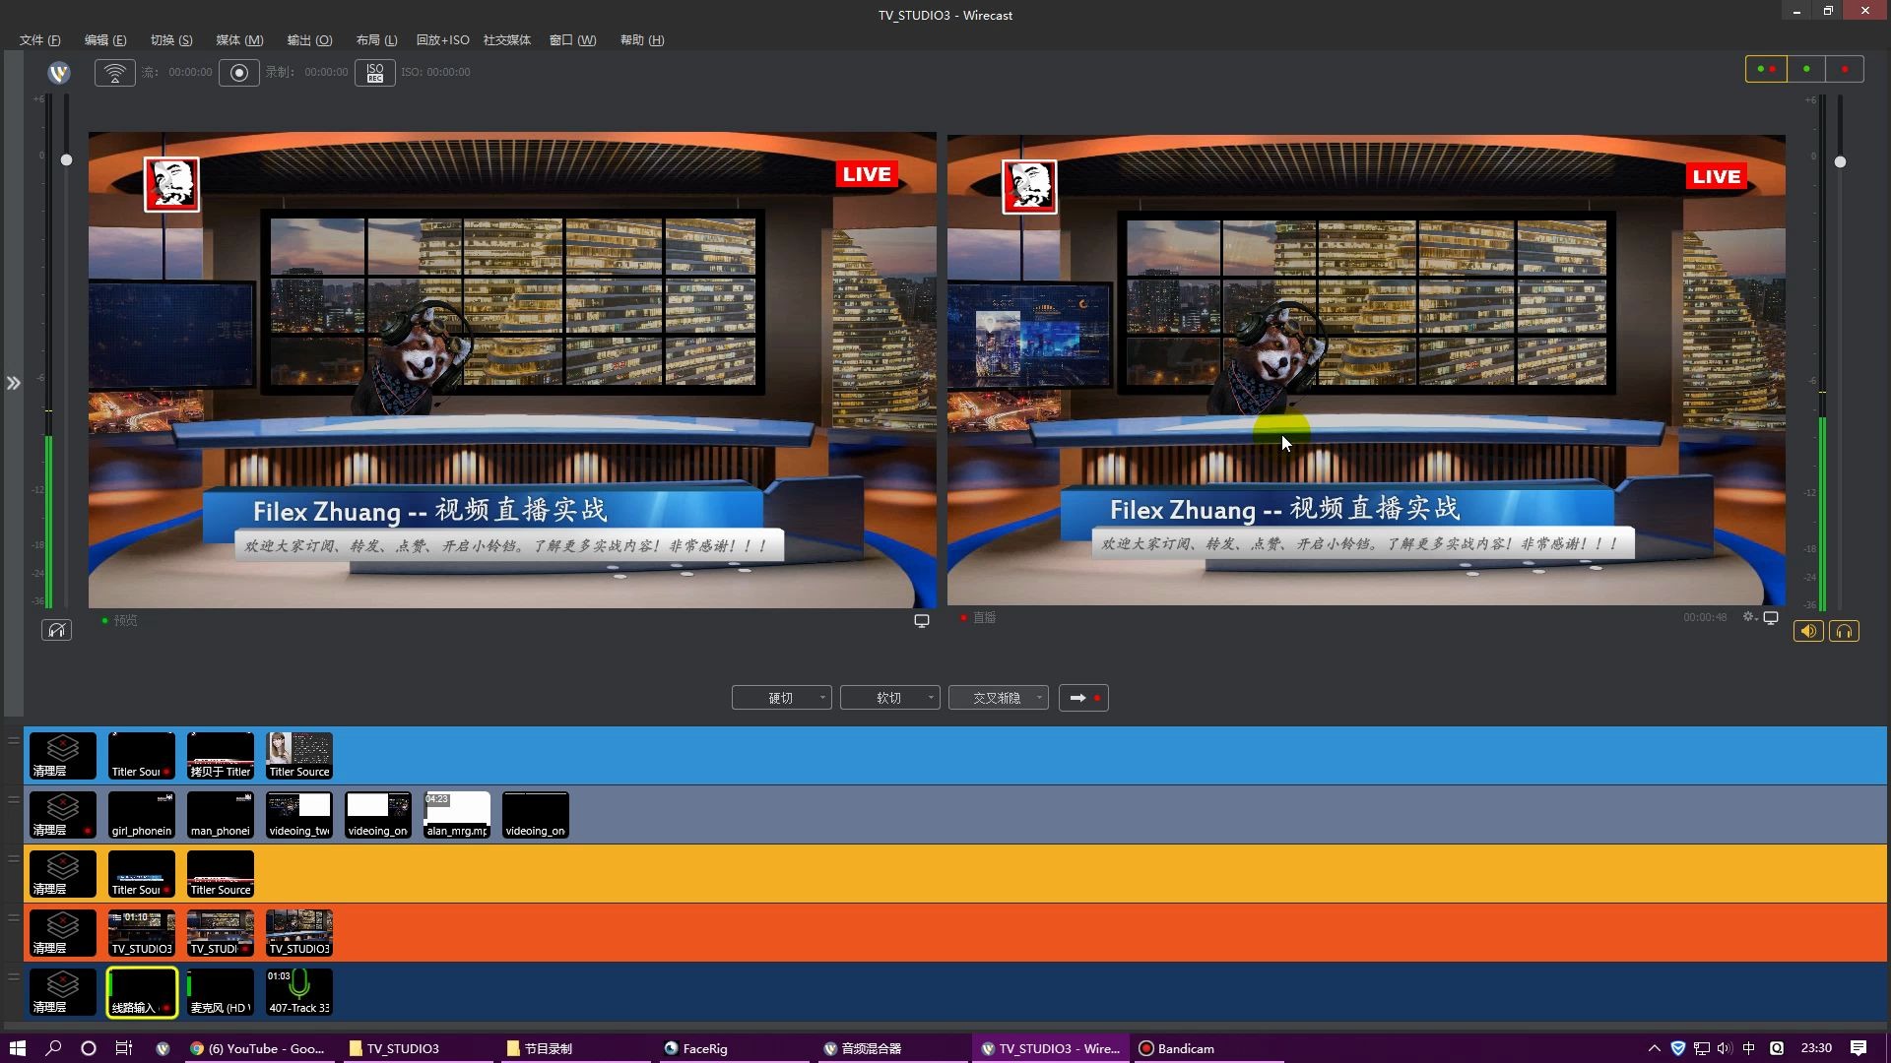Expand the 交叉淡隐 transition dropdown arrow
This screenshot has height=1063, width=1891.
(x=1035, y=697)
